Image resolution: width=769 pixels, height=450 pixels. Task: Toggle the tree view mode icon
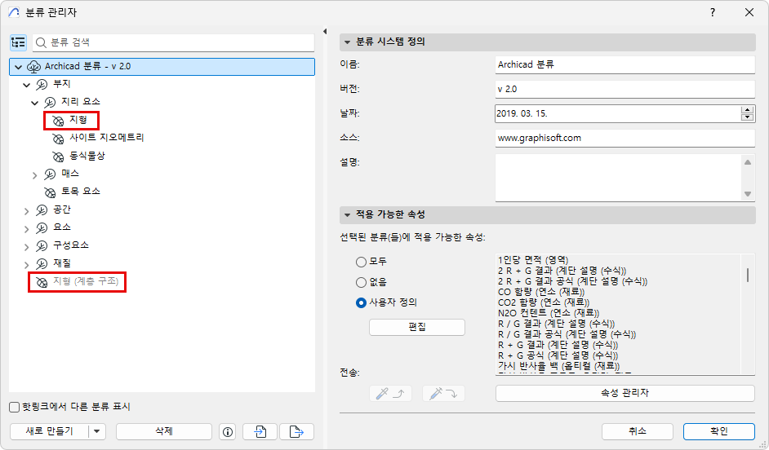pos(18,42)
